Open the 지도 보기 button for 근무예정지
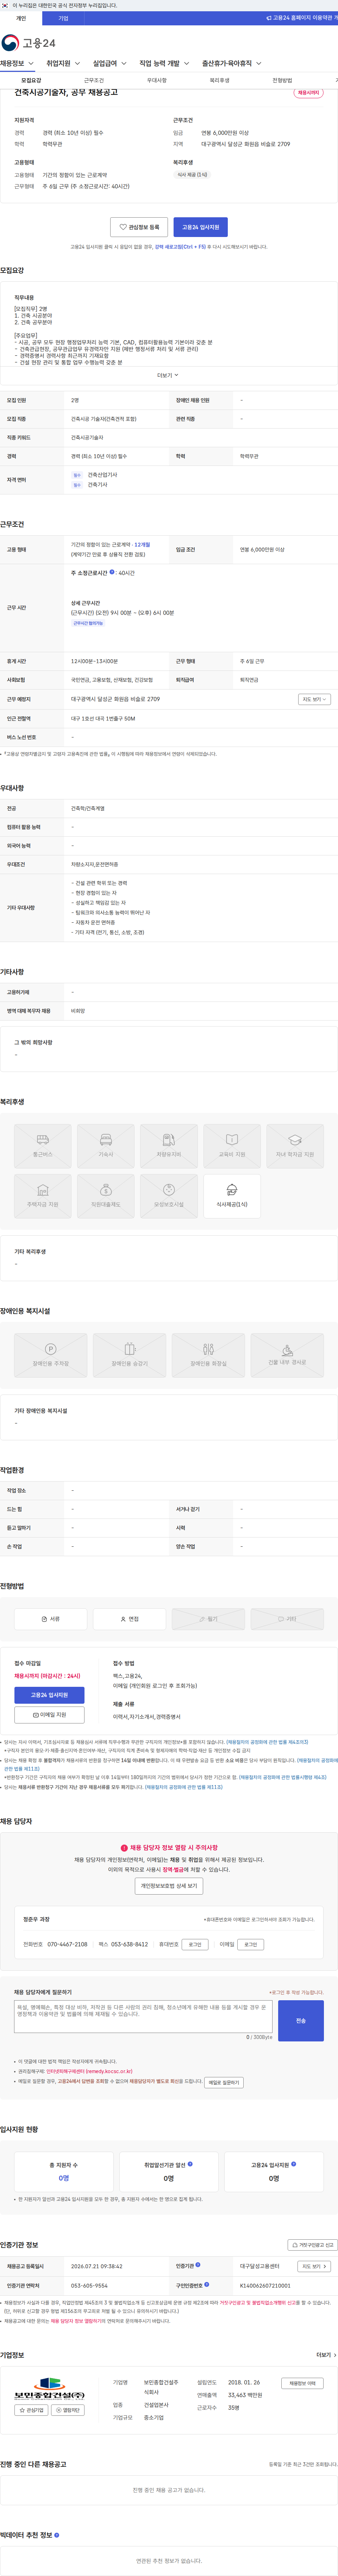 pyautogui.click(x=314, y=699)
